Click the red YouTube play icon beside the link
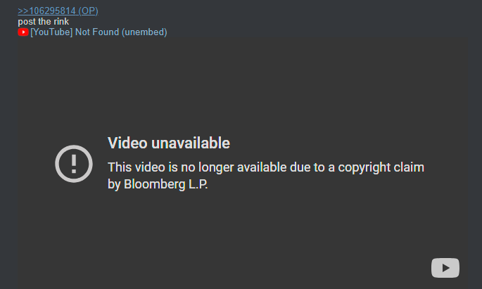The image size is (482, 289). (23, 32)
